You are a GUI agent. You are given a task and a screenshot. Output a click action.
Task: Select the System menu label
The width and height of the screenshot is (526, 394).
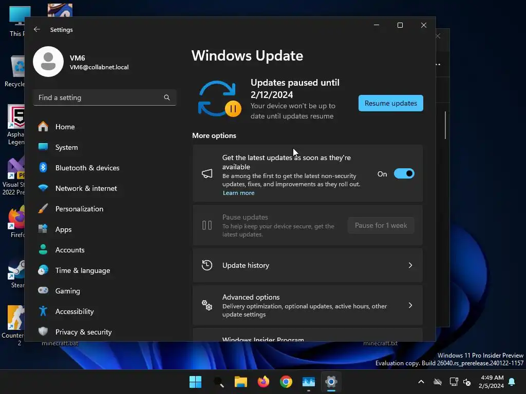66,147
